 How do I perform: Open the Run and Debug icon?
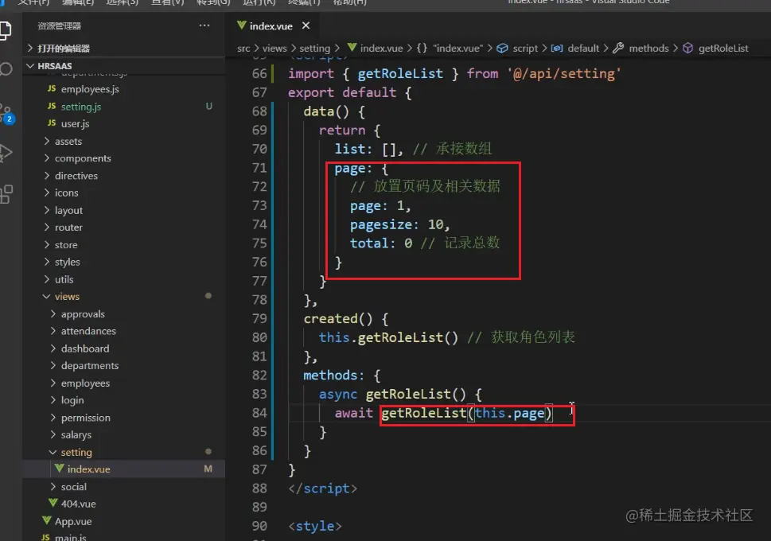[6, 153]
